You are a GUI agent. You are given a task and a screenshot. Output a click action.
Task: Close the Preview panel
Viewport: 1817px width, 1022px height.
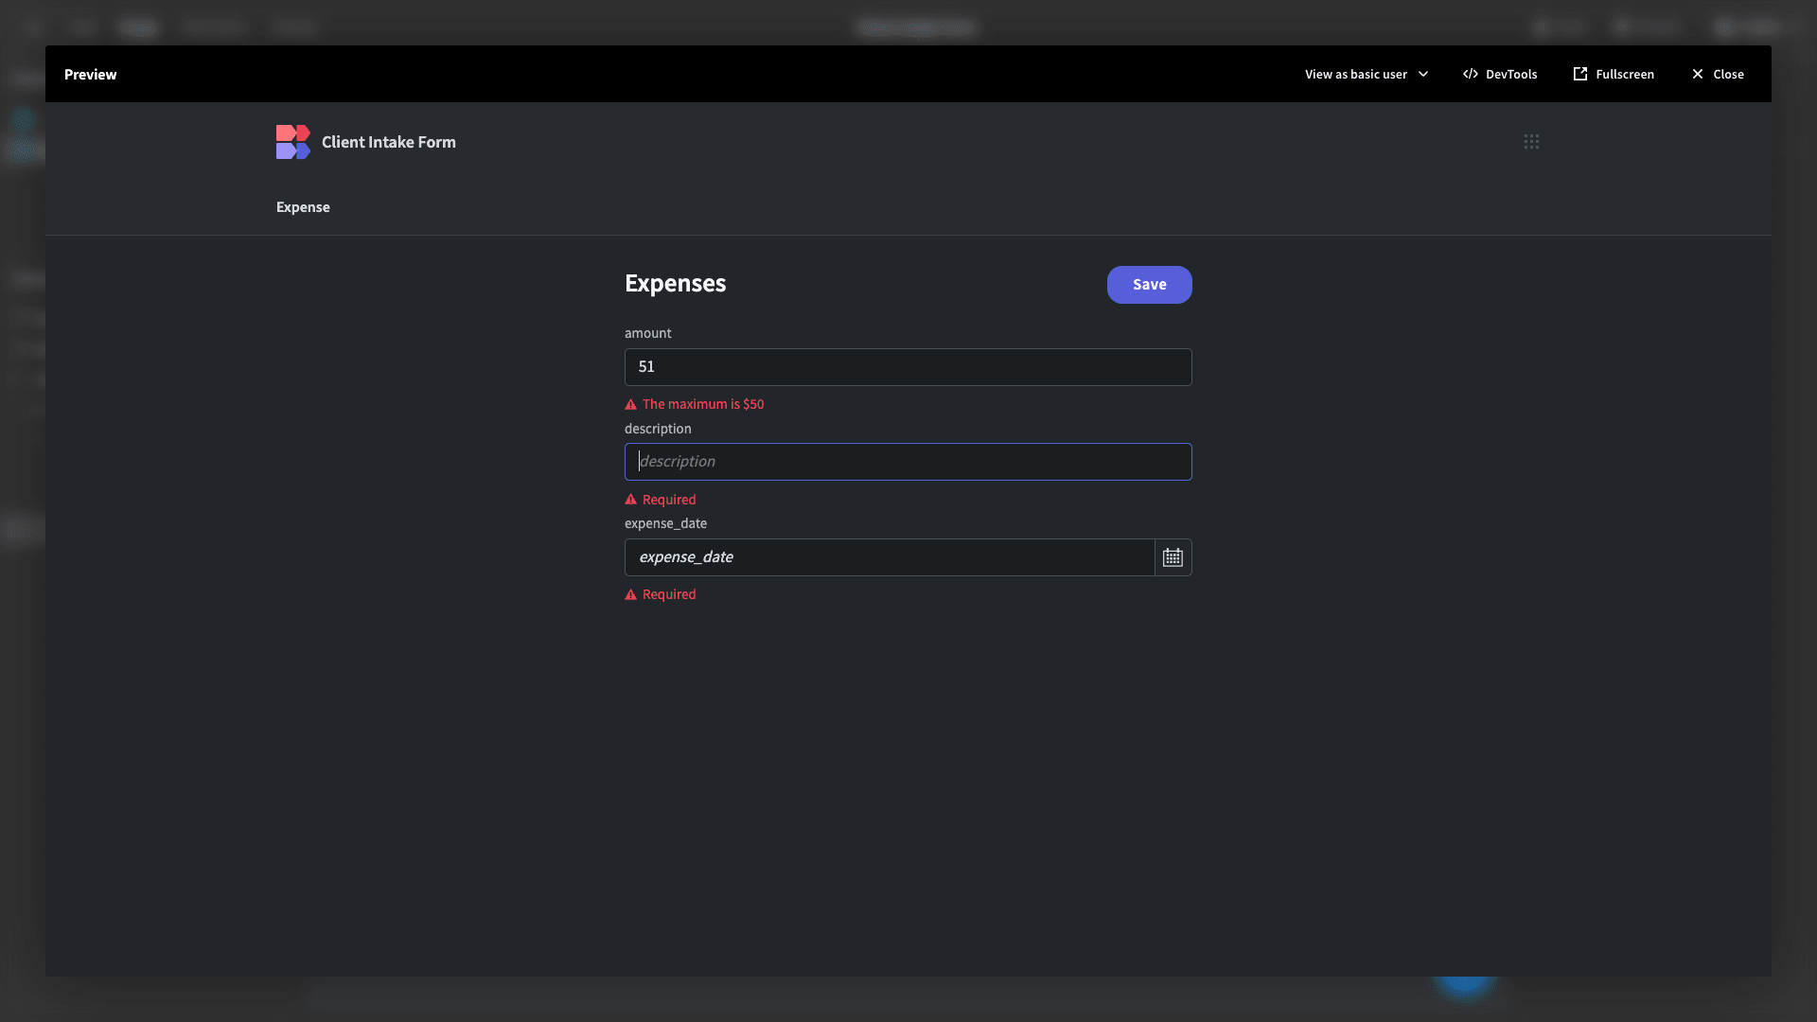pyautogui.click(x=1717, y=74)
